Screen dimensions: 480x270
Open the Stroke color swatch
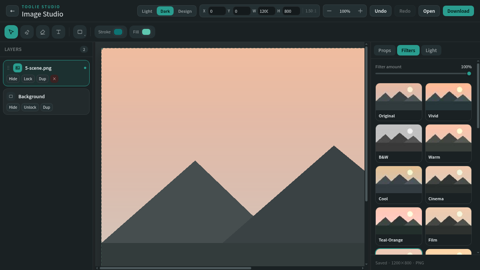tap(118, 32)
